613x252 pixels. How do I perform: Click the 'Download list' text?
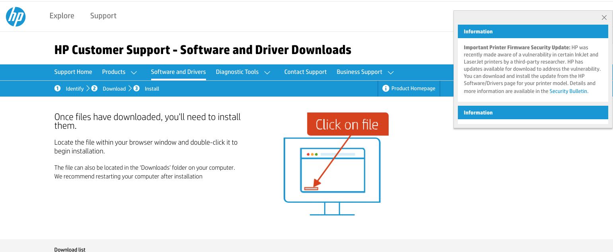(x=70, y=250)
